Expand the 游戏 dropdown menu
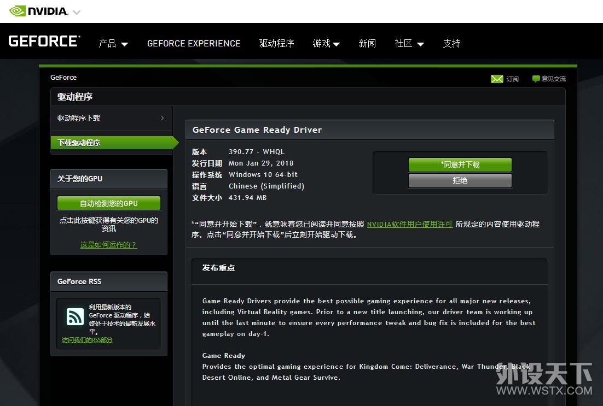This screenshot has height=406, width=603. point(326,43)
